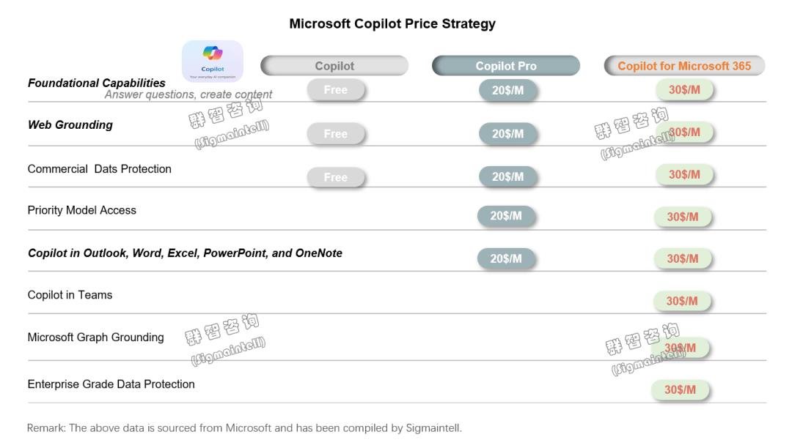This screenshot has width=792, height=448.
Task: Click the Microsoft Copilot Price Strategy title
Action: click(392, 23)
